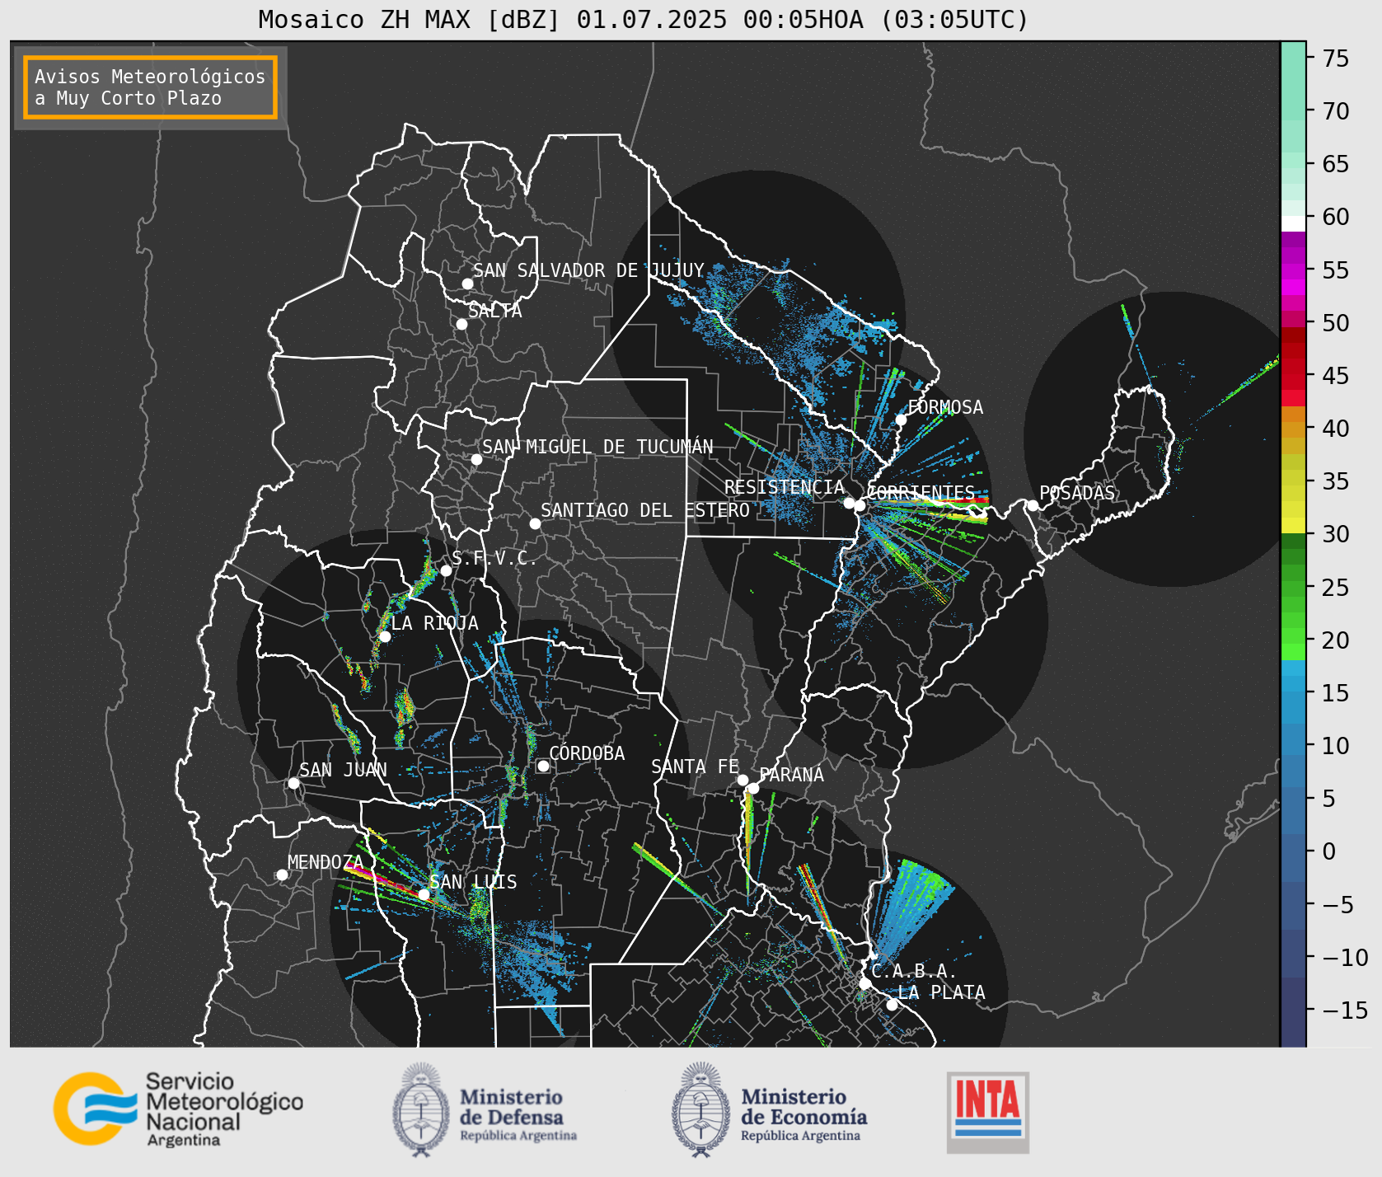Screen dimensions: 1382x1177
Task: Click the CÓRDOBA label text
Action: (x=587, y=753)
